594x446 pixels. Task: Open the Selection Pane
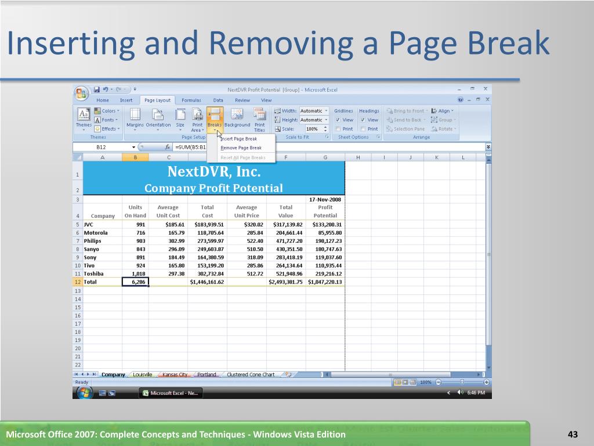pyautogui.click(x=405, y=129)
